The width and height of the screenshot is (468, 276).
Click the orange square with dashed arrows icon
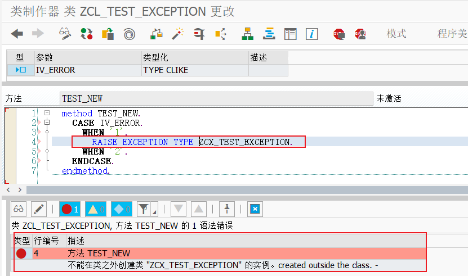coord(221,34)
